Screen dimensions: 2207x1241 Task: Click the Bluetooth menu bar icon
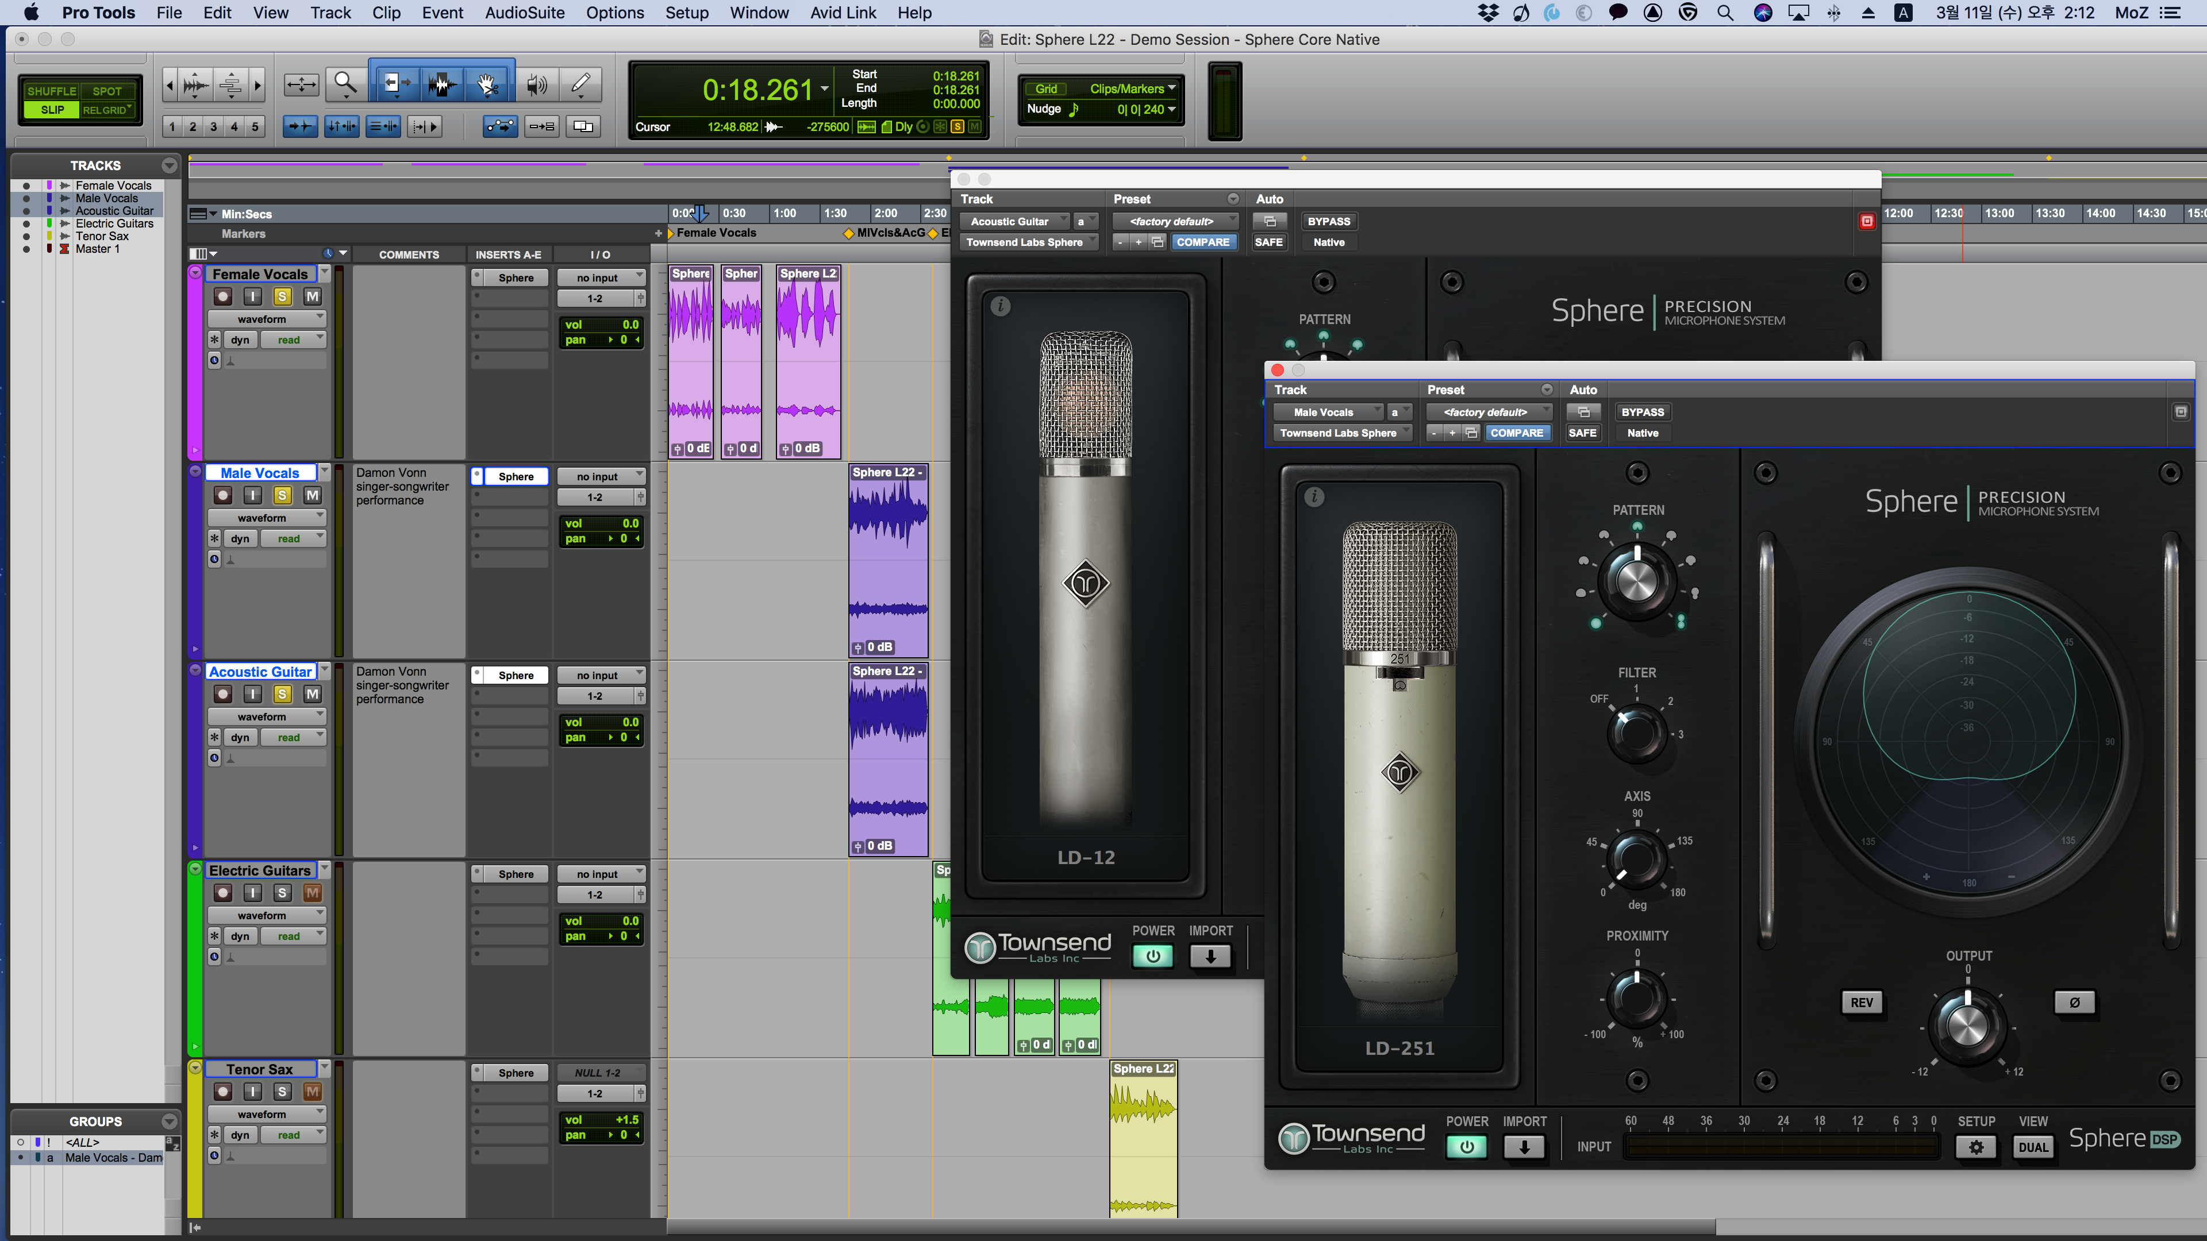tap(1833, 13)
